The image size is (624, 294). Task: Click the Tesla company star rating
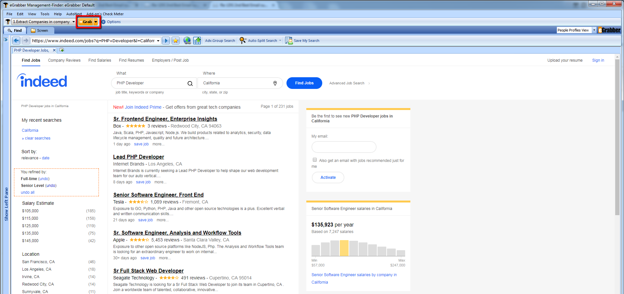(x=139, y=202)
